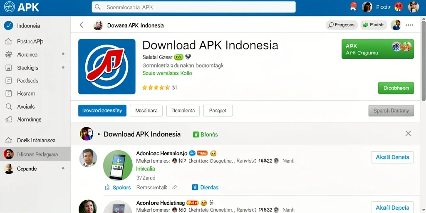The image size is (426, 213).
Task: Open Nomdtngs sidebar icon
Action: 9,119
